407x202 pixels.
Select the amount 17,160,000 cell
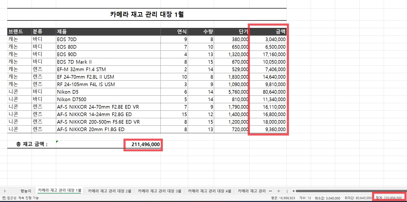tap(268, 54)
